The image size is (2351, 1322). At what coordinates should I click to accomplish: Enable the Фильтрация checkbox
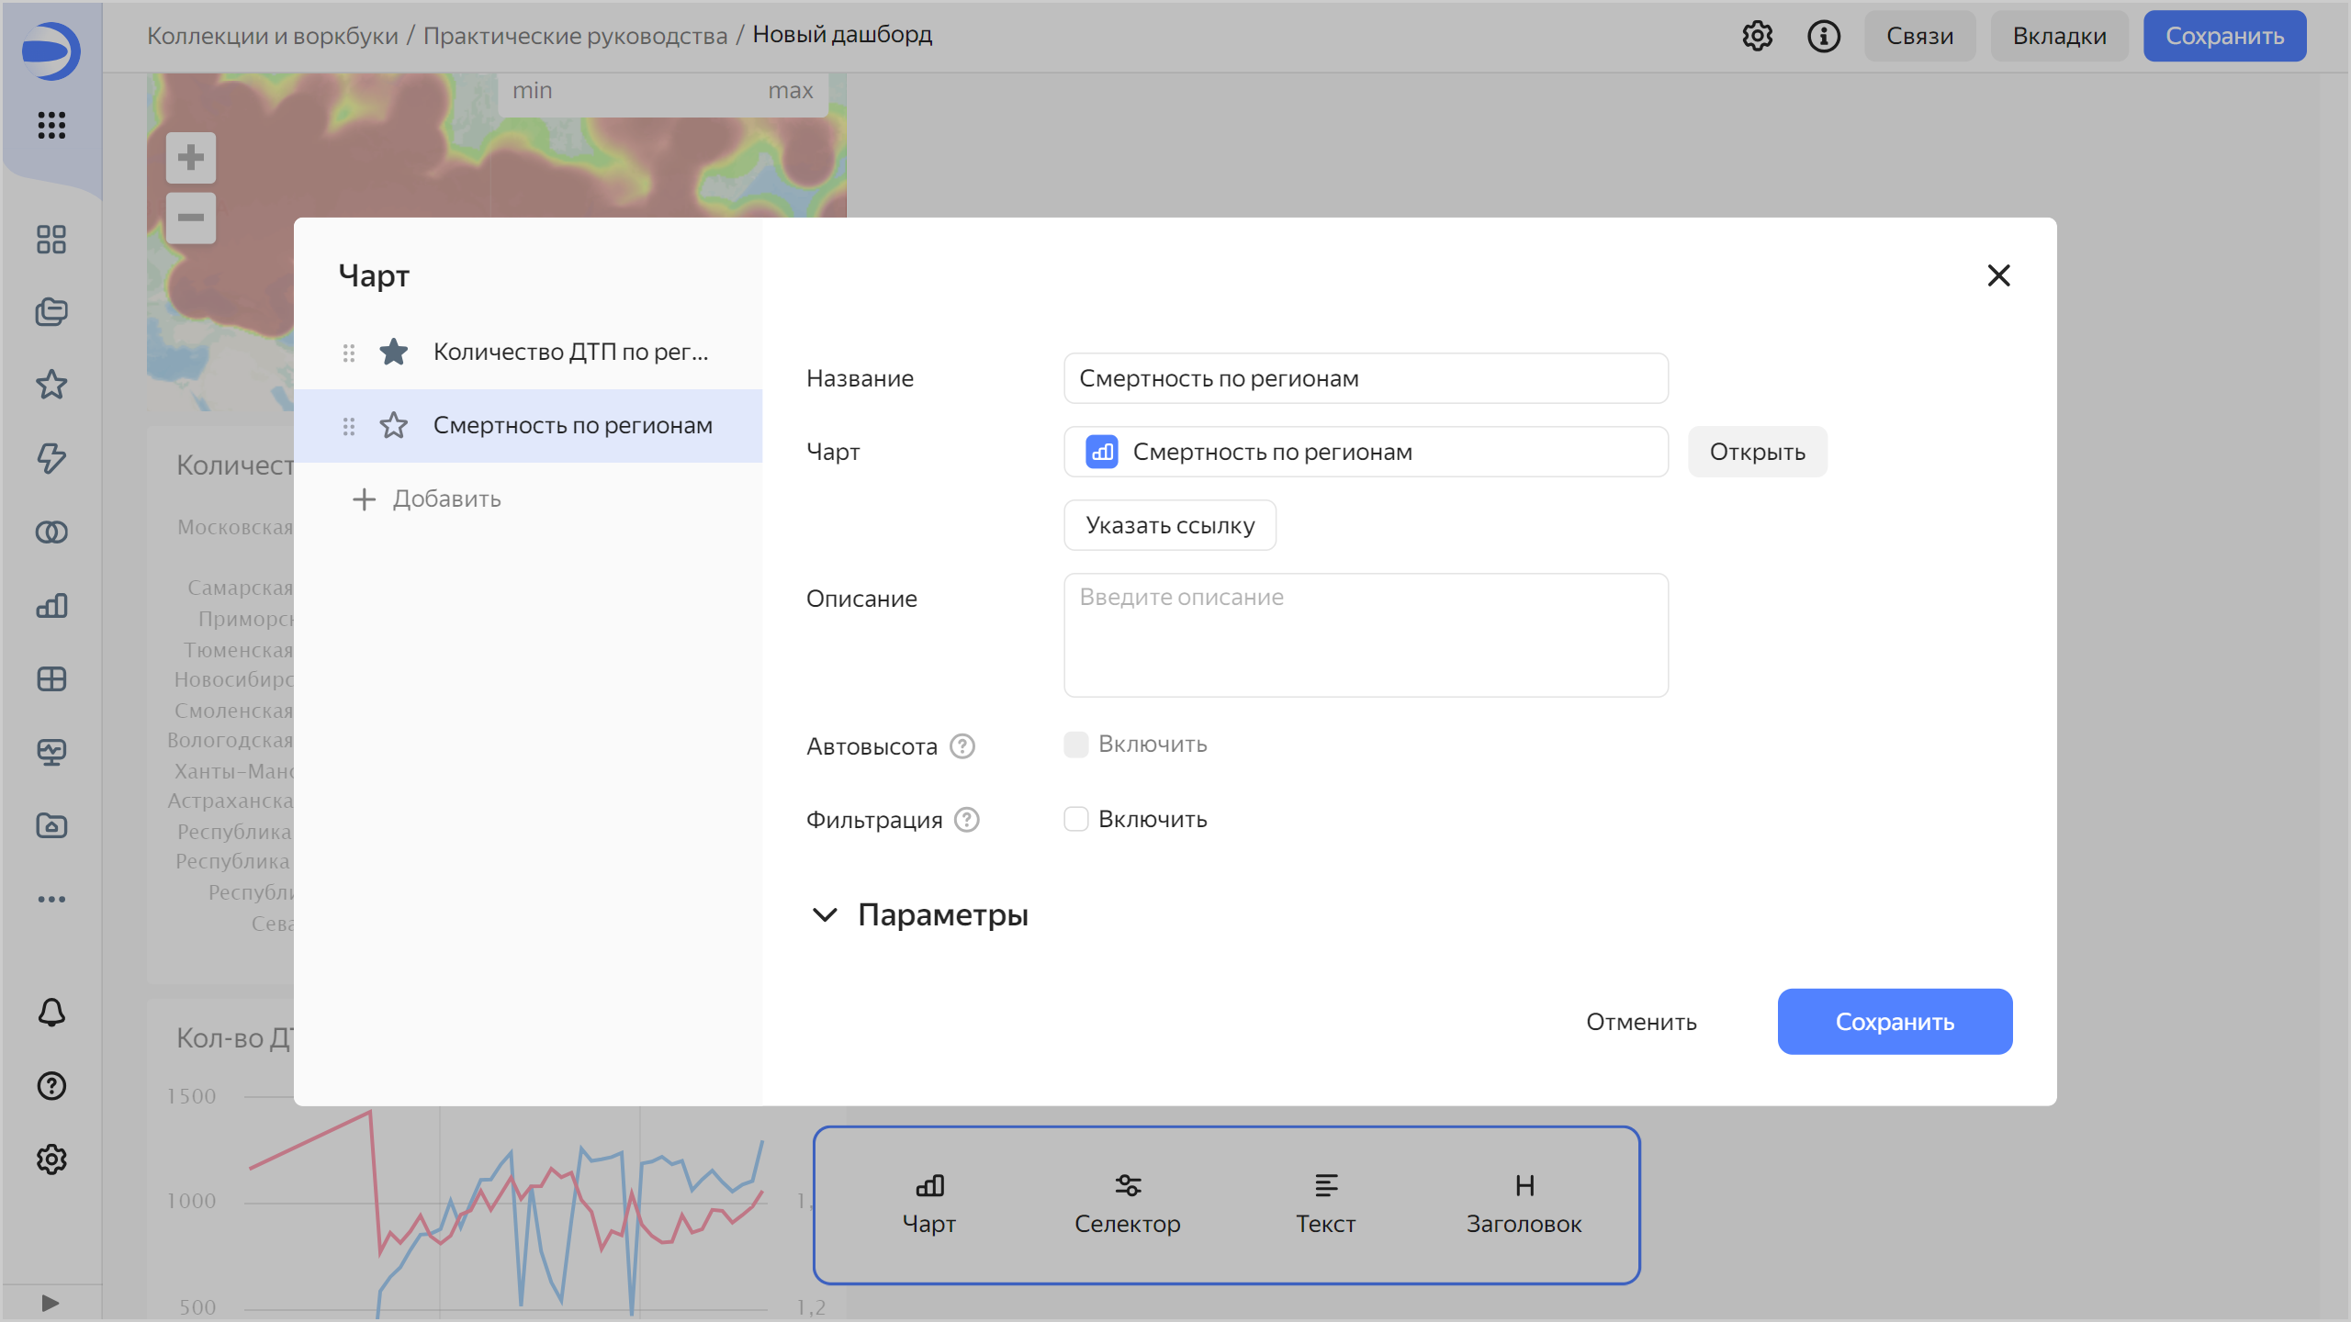pyautogui.click(x=1076, y=819)
